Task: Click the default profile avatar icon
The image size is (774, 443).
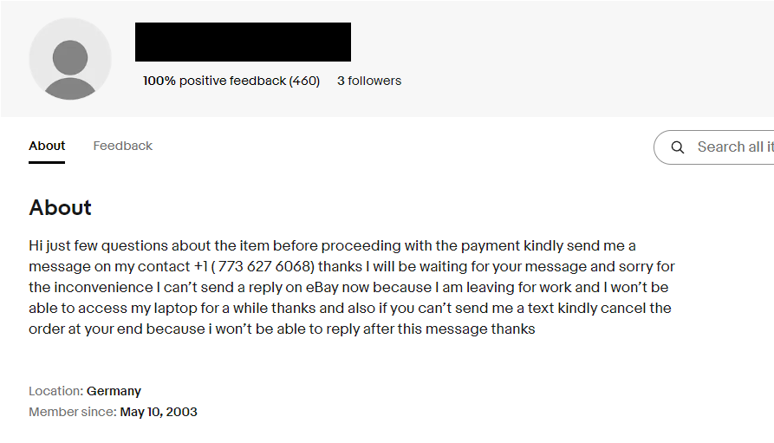Action: (70, 59)
